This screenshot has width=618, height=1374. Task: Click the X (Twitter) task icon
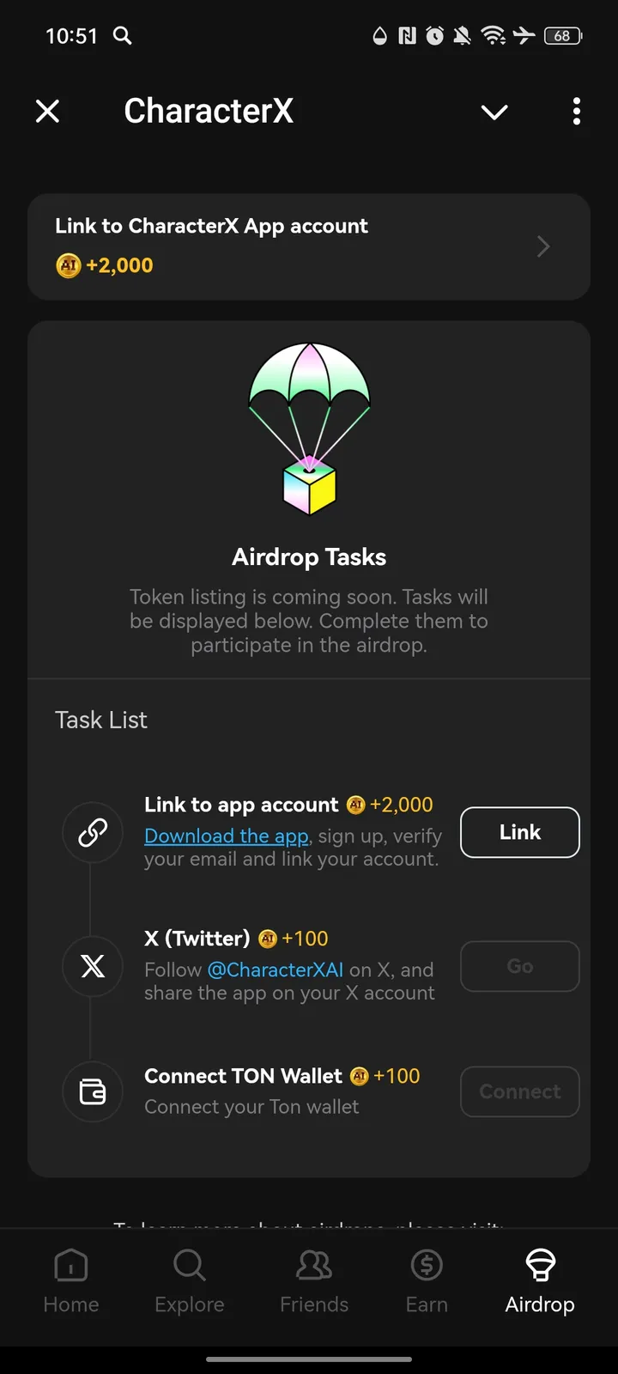click(x=93, y=966)
